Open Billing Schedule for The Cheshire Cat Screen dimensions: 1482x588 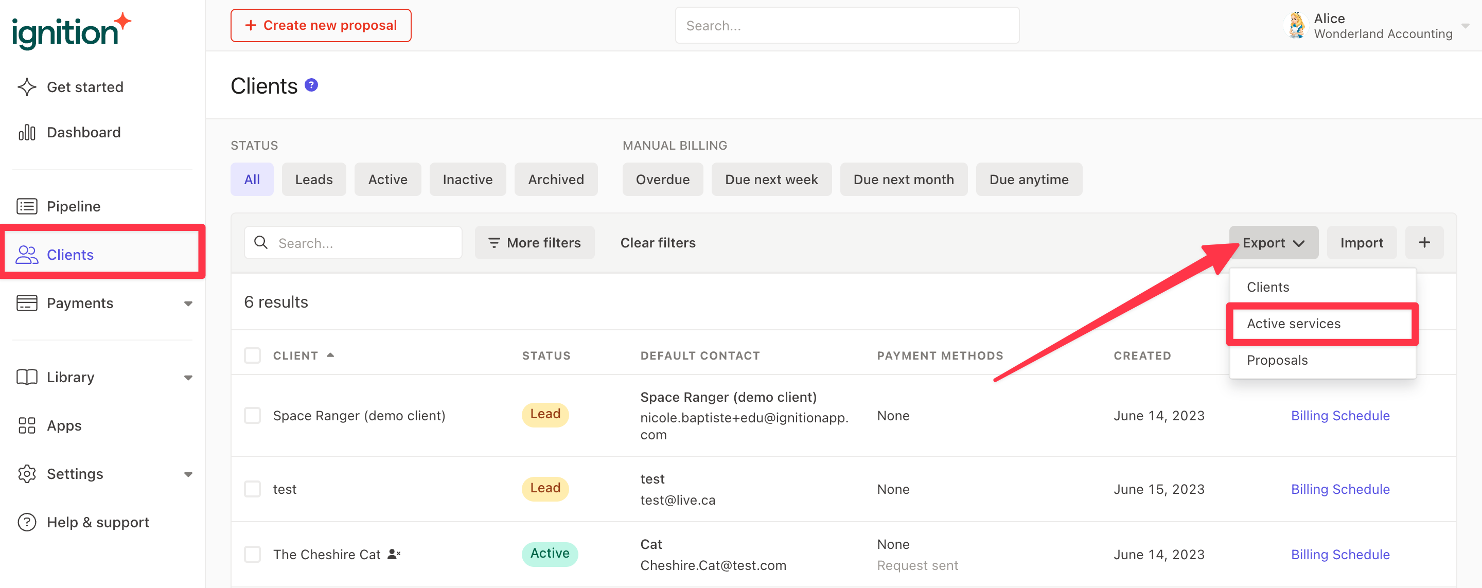click(x=1340, y=554)
